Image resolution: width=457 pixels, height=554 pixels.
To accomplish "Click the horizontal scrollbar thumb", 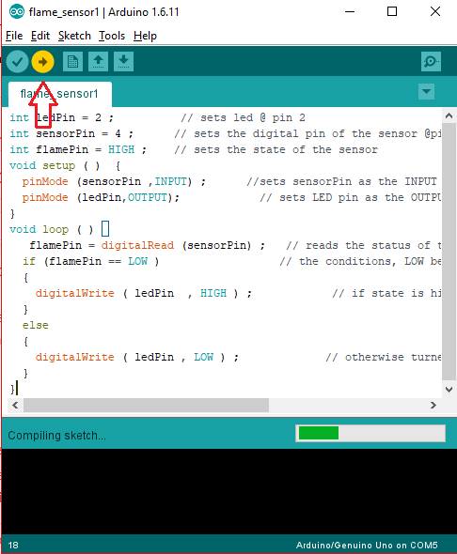I will click(x=146, y=405).
